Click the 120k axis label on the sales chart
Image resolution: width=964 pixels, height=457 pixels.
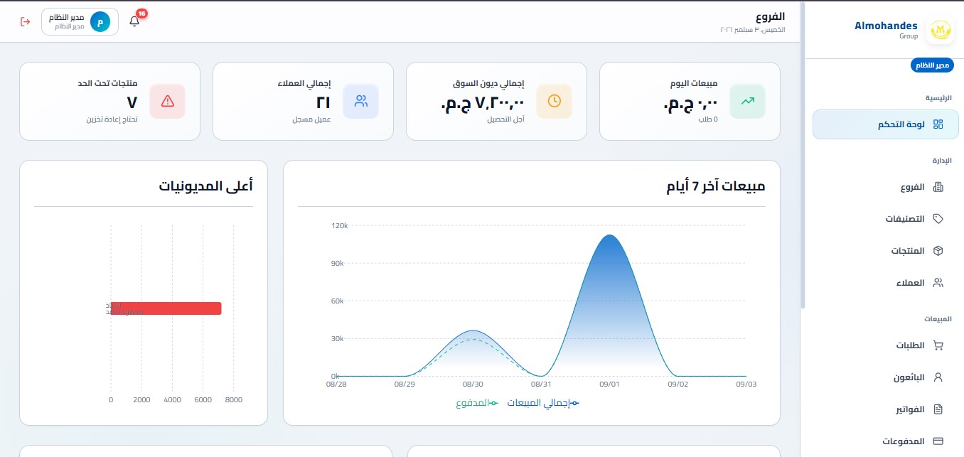coord(339,225)
